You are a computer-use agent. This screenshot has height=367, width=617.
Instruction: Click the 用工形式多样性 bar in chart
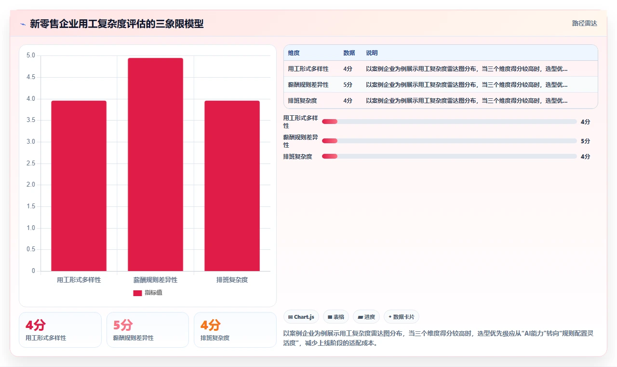(x=79, y=186)
